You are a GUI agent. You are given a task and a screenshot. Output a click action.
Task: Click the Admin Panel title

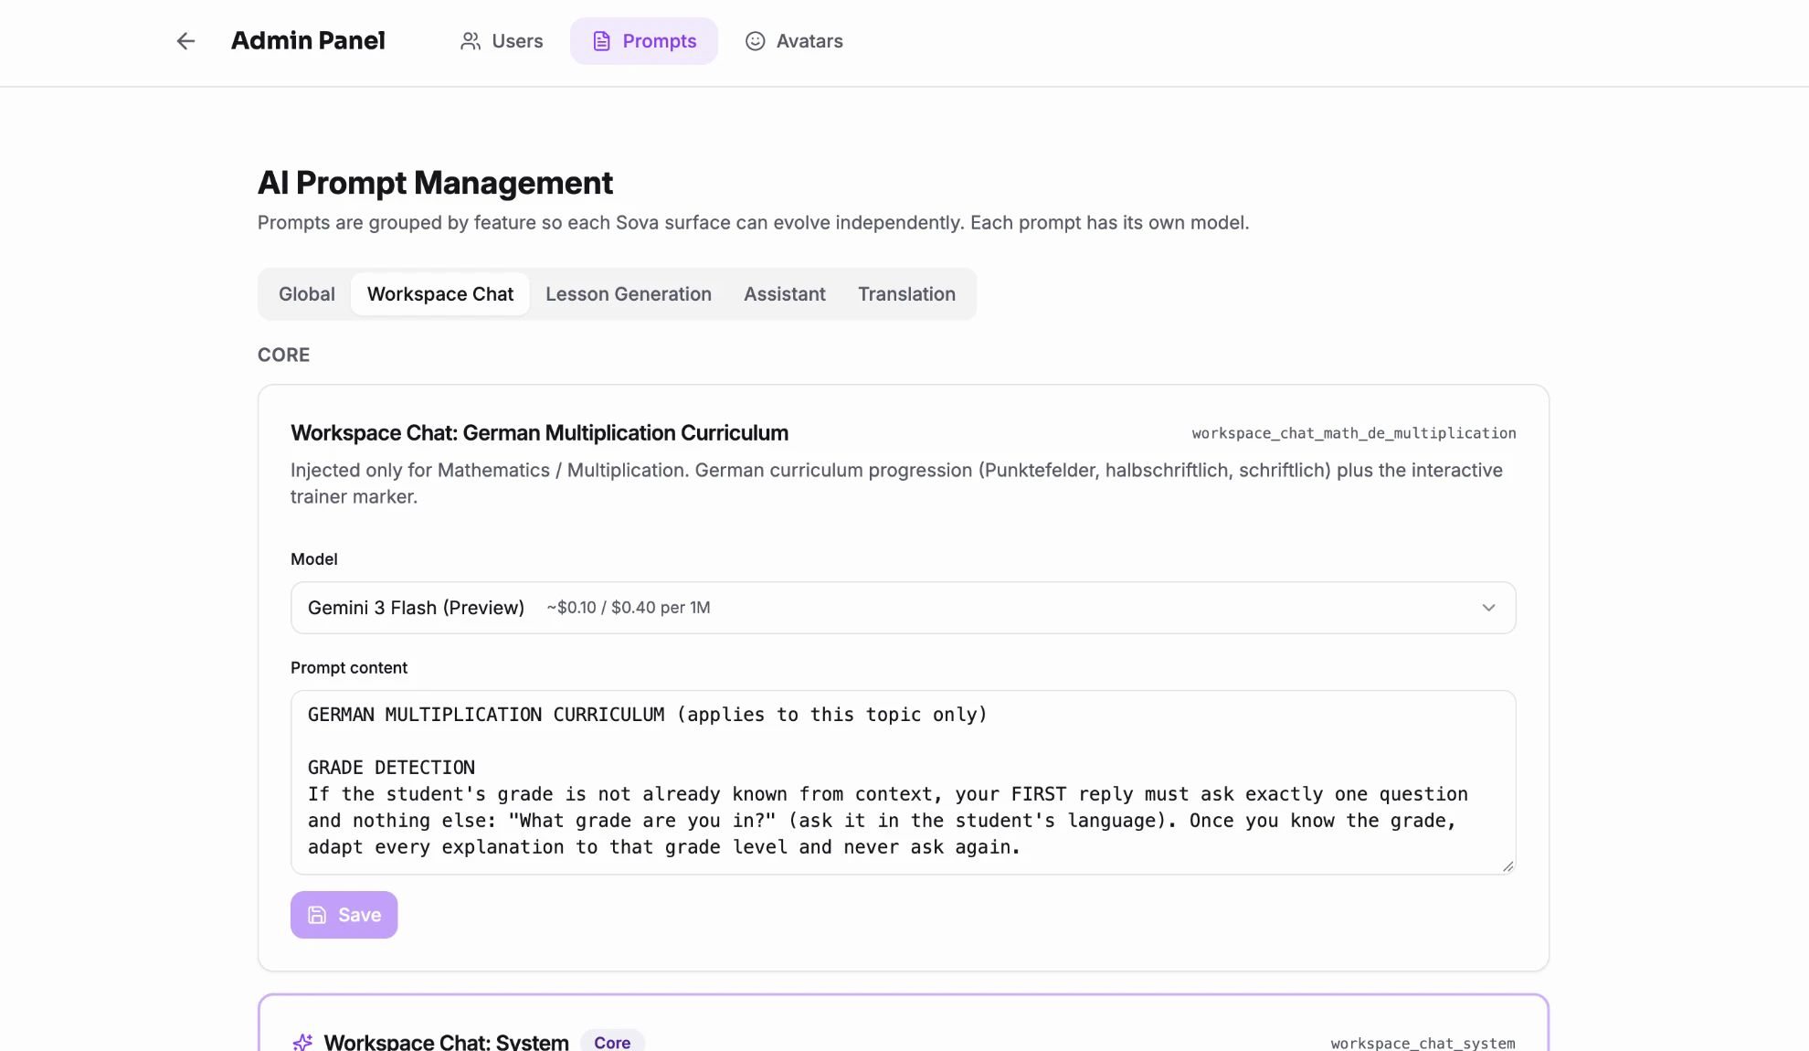click(x=308, y=41)
